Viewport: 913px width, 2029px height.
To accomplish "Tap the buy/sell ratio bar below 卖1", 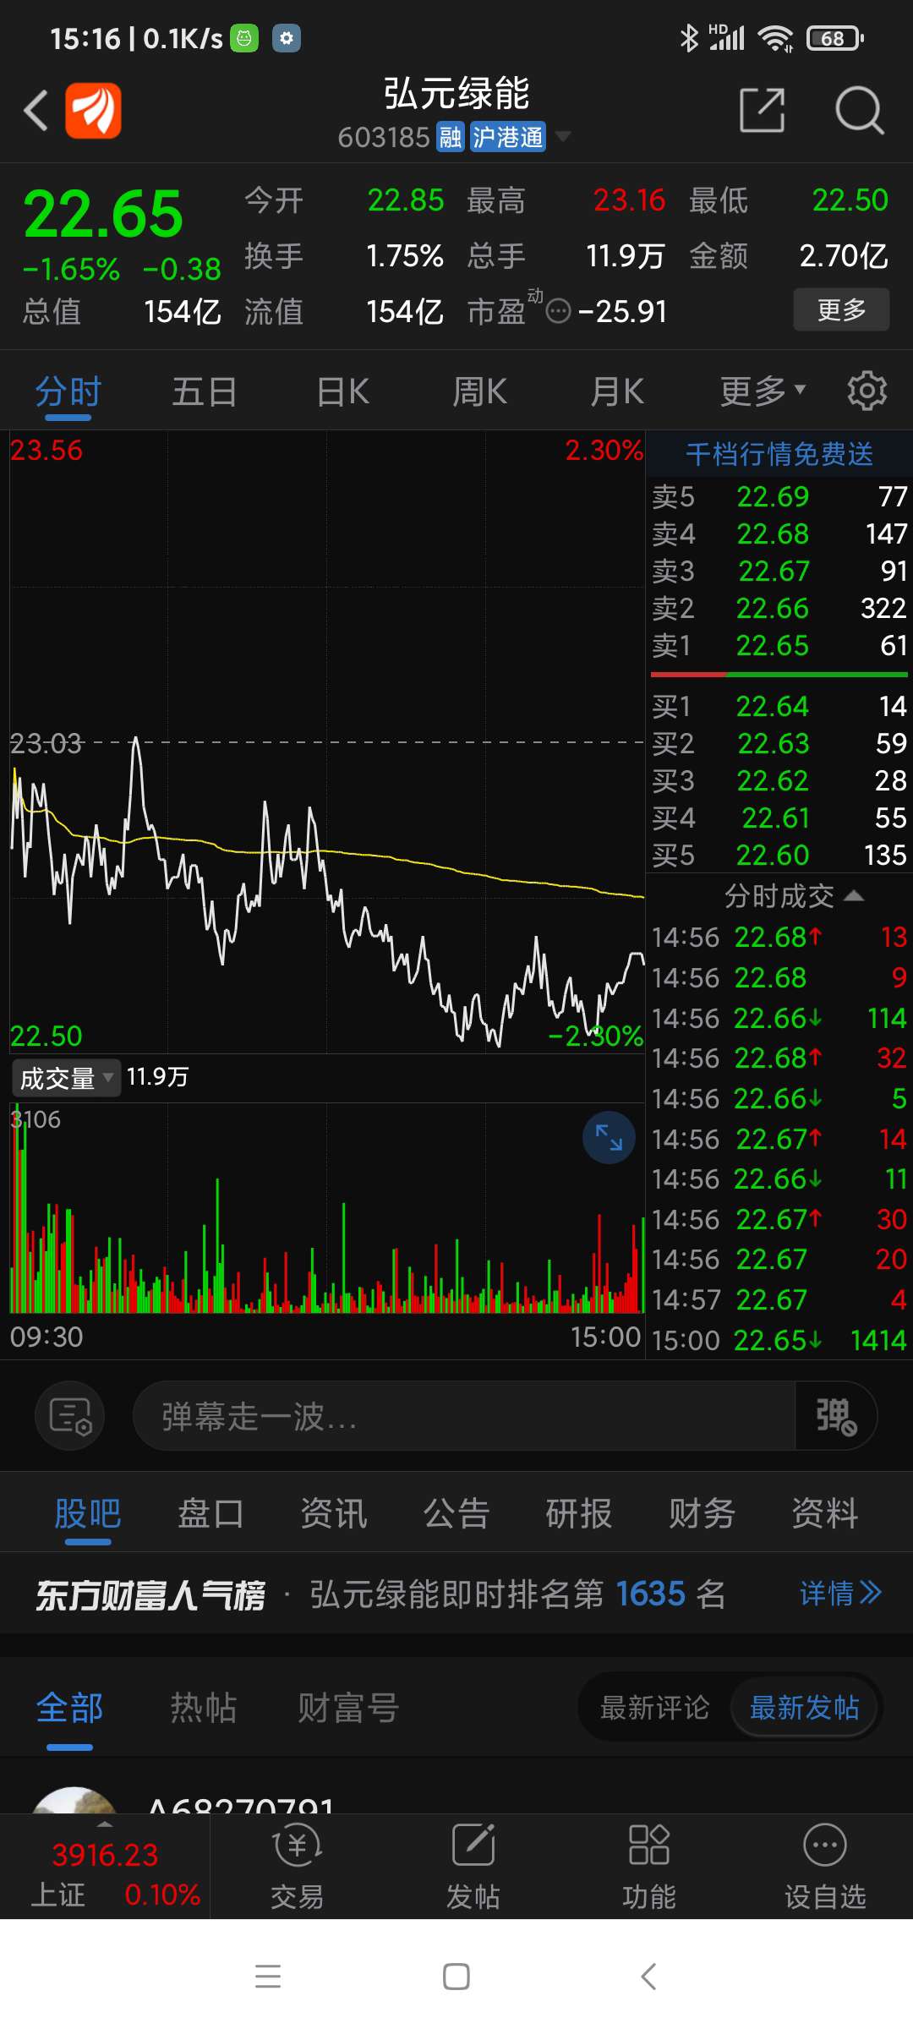I will 779,675.
